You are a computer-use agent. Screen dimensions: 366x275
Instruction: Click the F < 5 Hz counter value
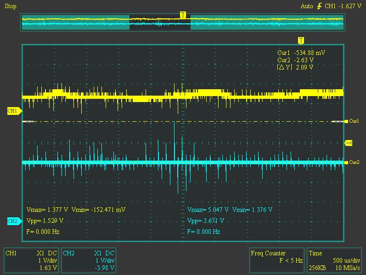291,260
